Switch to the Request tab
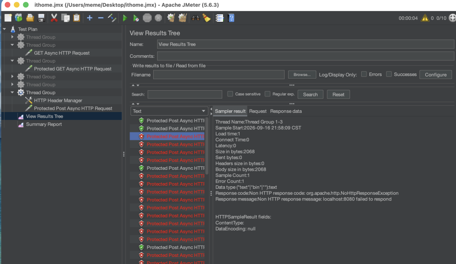Viewport: 456px width, 264px height. [x=258, y=111]
